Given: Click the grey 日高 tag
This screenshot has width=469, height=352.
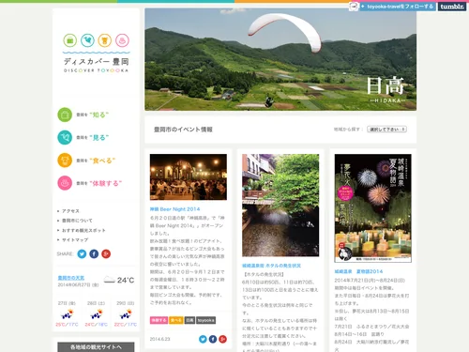Looking at the screenshot, I should [x=189, y=320].
